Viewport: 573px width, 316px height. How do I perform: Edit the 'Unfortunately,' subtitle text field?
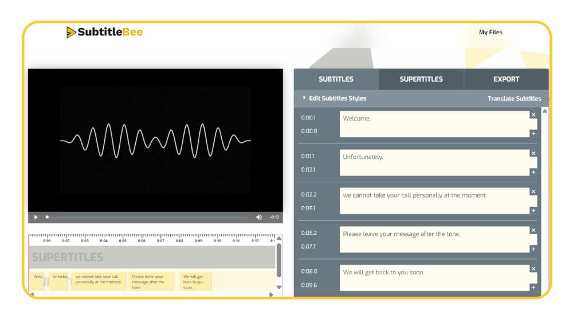click(x=434, y=162)
